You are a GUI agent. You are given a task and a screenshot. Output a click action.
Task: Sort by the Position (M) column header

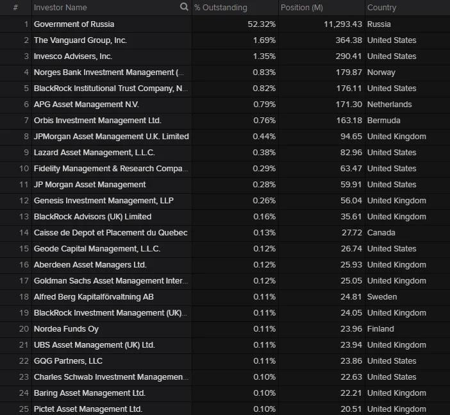[x=302, y=8]
